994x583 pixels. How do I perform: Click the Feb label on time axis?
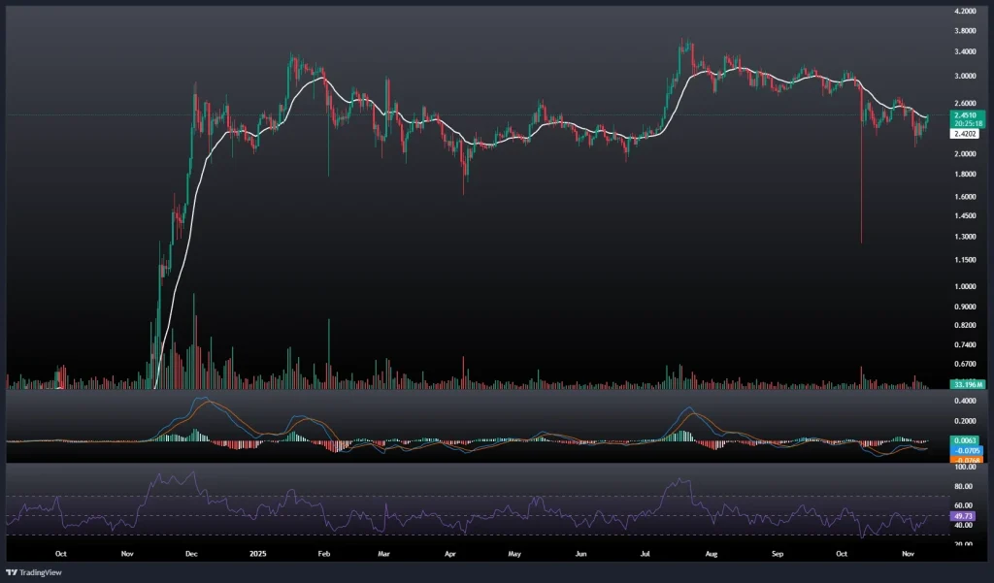324,554
